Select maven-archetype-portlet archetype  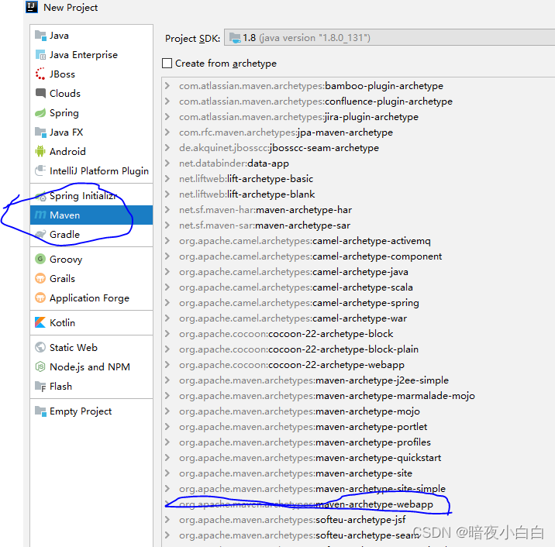click(x=303, y=427)
